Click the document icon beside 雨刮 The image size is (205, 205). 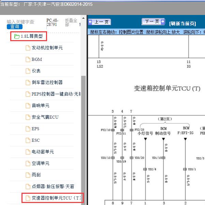click(28, 175)
